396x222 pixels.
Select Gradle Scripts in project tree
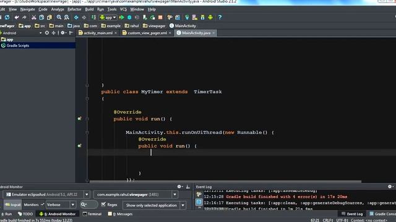(38, 46)
